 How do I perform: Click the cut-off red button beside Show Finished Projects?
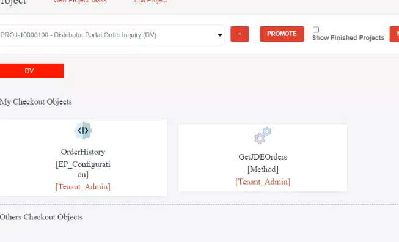coord(395,34)
